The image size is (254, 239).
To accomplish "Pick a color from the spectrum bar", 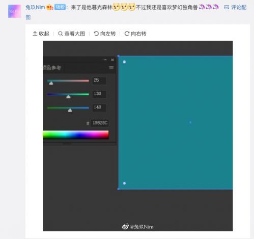I will (x=76, y=135).
